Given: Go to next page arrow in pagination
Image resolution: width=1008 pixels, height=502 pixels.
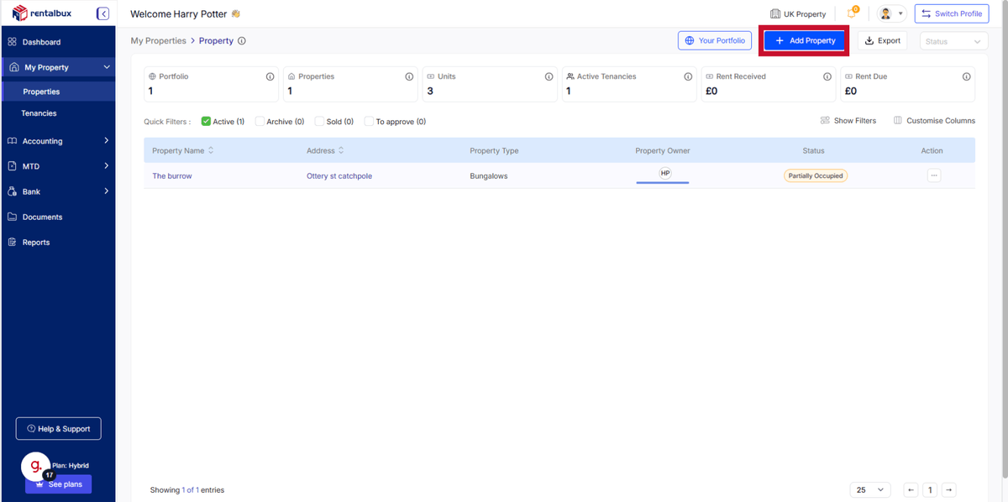Looking at the screenshot, I should pos(948,490).
